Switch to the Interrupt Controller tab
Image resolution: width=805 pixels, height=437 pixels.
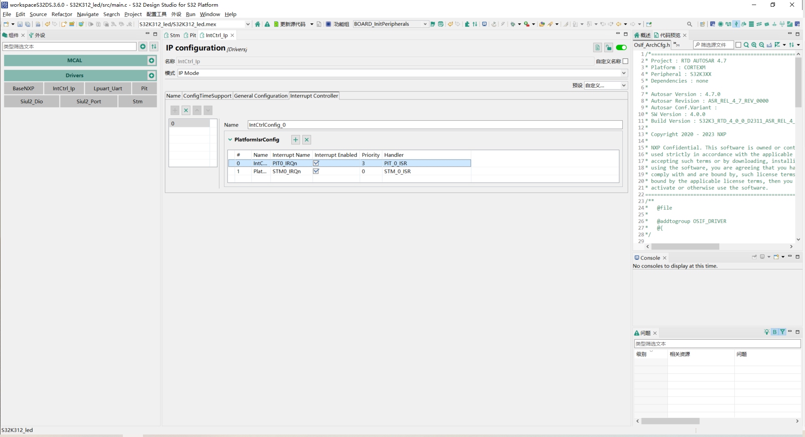(x=314, y=96)
